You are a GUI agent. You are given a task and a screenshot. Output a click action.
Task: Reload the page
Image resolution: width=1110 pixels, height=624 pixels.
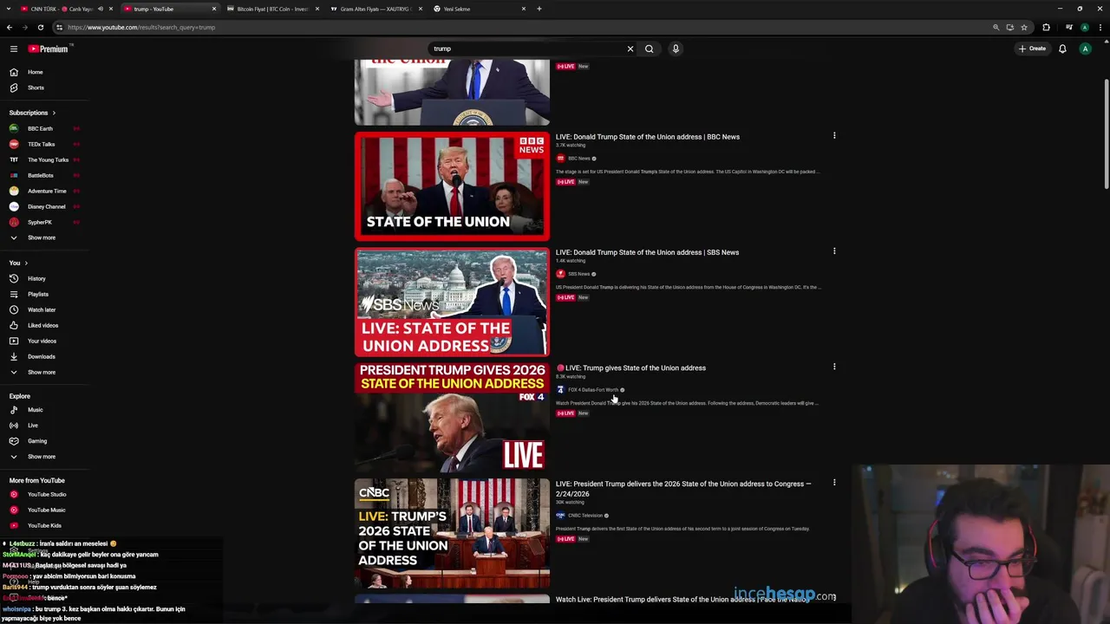41,27
